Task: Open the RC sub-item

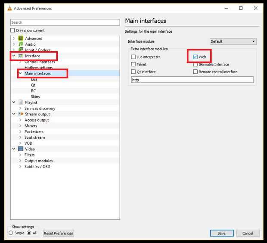Action: point(34,91)
